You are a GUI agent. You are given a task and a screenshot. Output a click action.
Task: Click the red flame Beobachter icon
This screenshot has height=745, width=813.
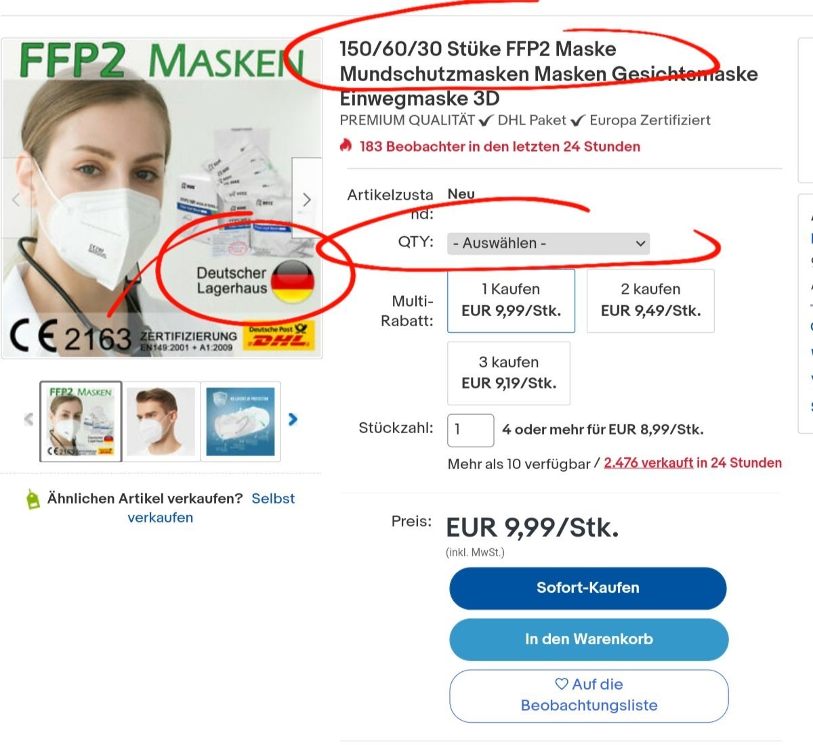(x=347, y=145)
